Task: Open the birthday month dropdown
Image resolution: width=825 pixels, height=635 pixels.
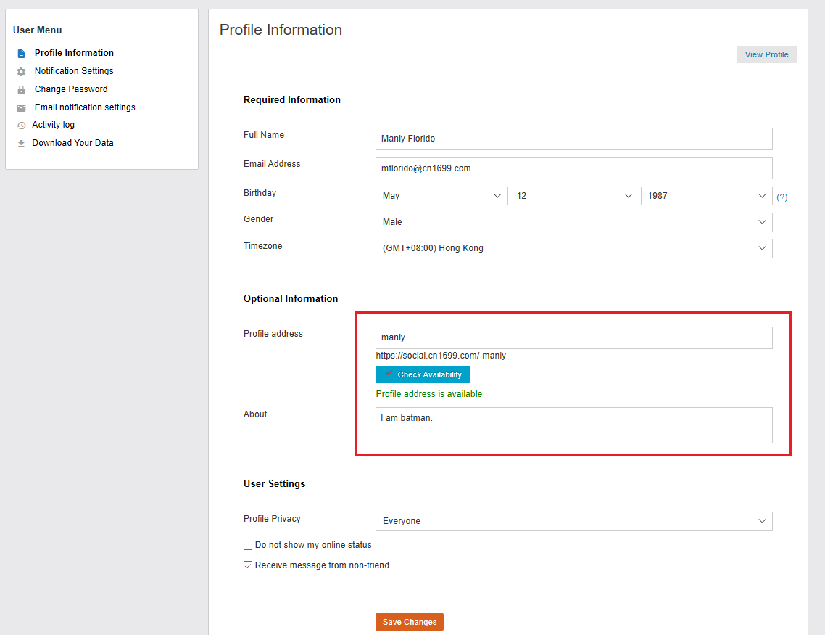Action: click(441, 196)
